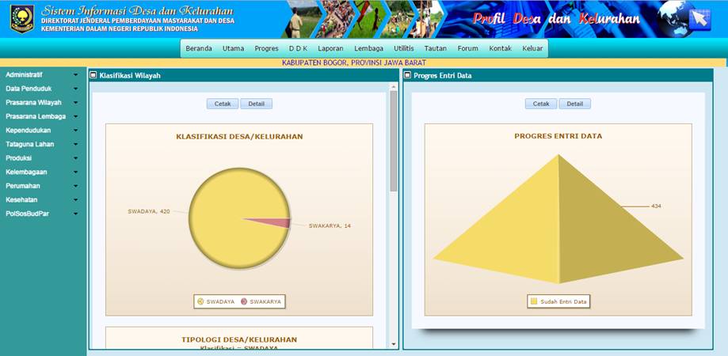This screenshot has width=728, height=356.
Task: Expand the PolSosBudPar sidebar arrow
Action: click(76, 214)
